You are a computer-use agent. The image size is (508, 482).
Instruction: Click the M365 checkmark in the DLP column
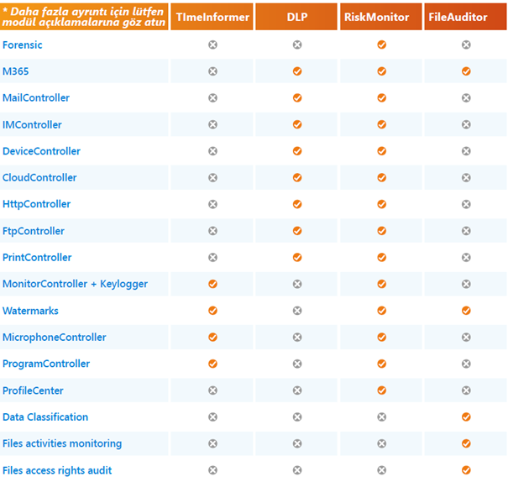[x=297, y=71]
